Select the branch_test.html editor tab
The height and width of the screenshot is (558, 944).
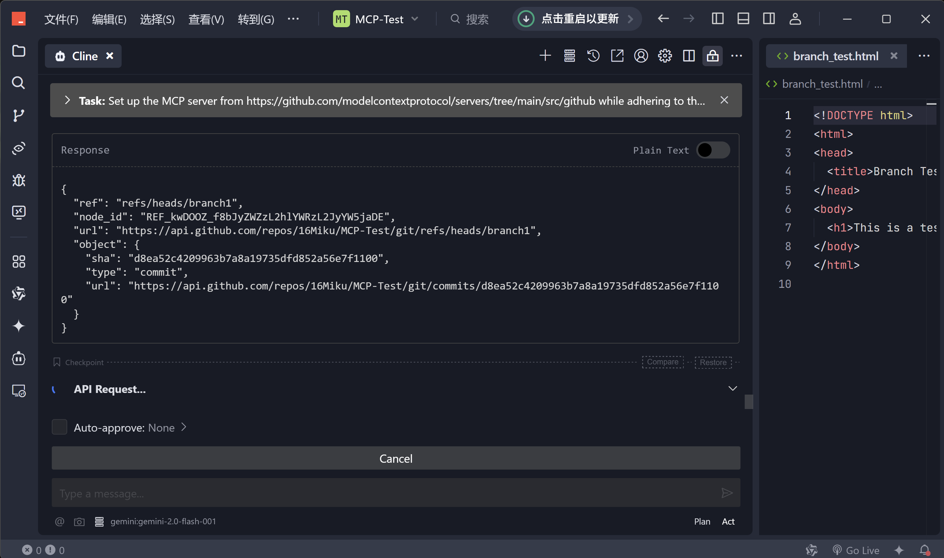[835, 56]
